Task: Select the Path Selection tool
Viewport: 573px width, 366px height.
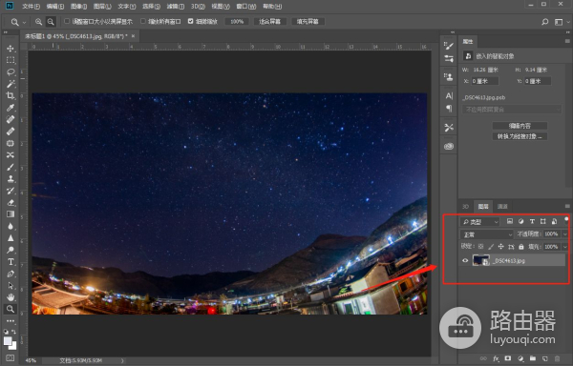Action: click(11, 285)
